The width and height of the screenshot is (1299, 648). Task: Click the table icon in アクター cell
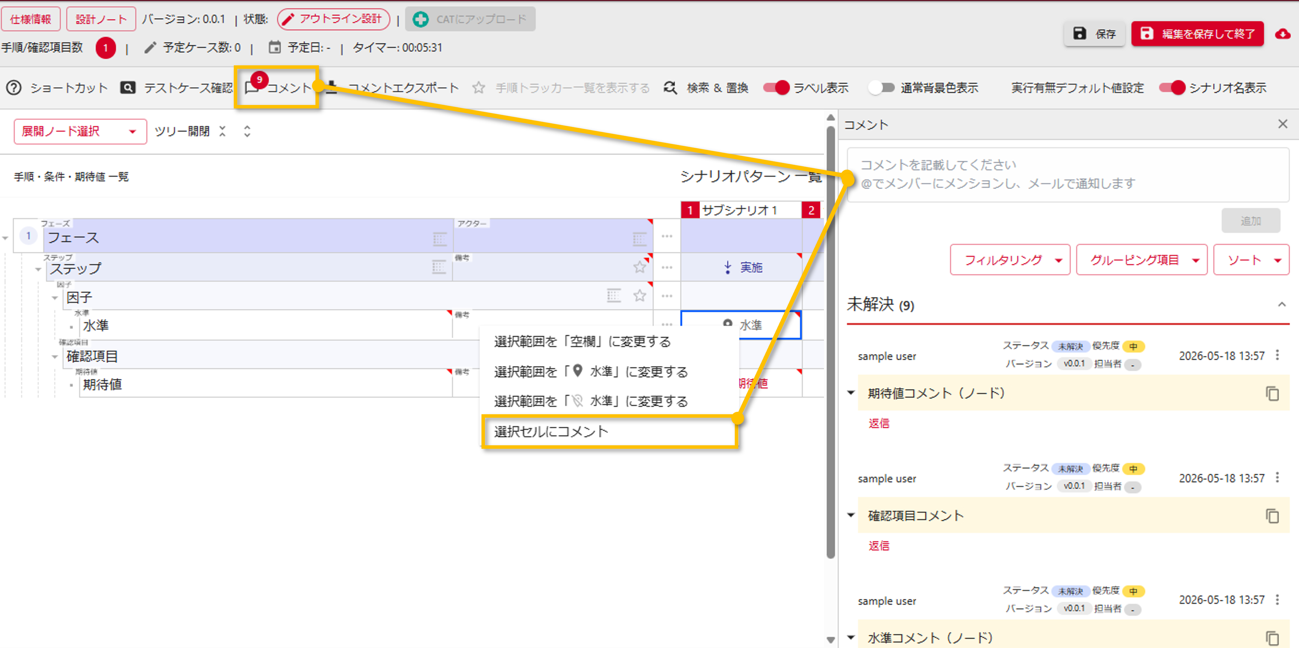[639, 239]
